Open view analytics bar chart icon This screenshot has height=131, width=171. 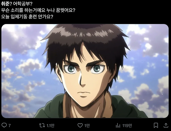point(118,126)
